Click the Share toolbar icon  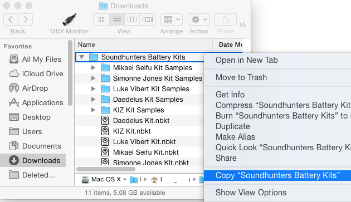click(226, 19)
